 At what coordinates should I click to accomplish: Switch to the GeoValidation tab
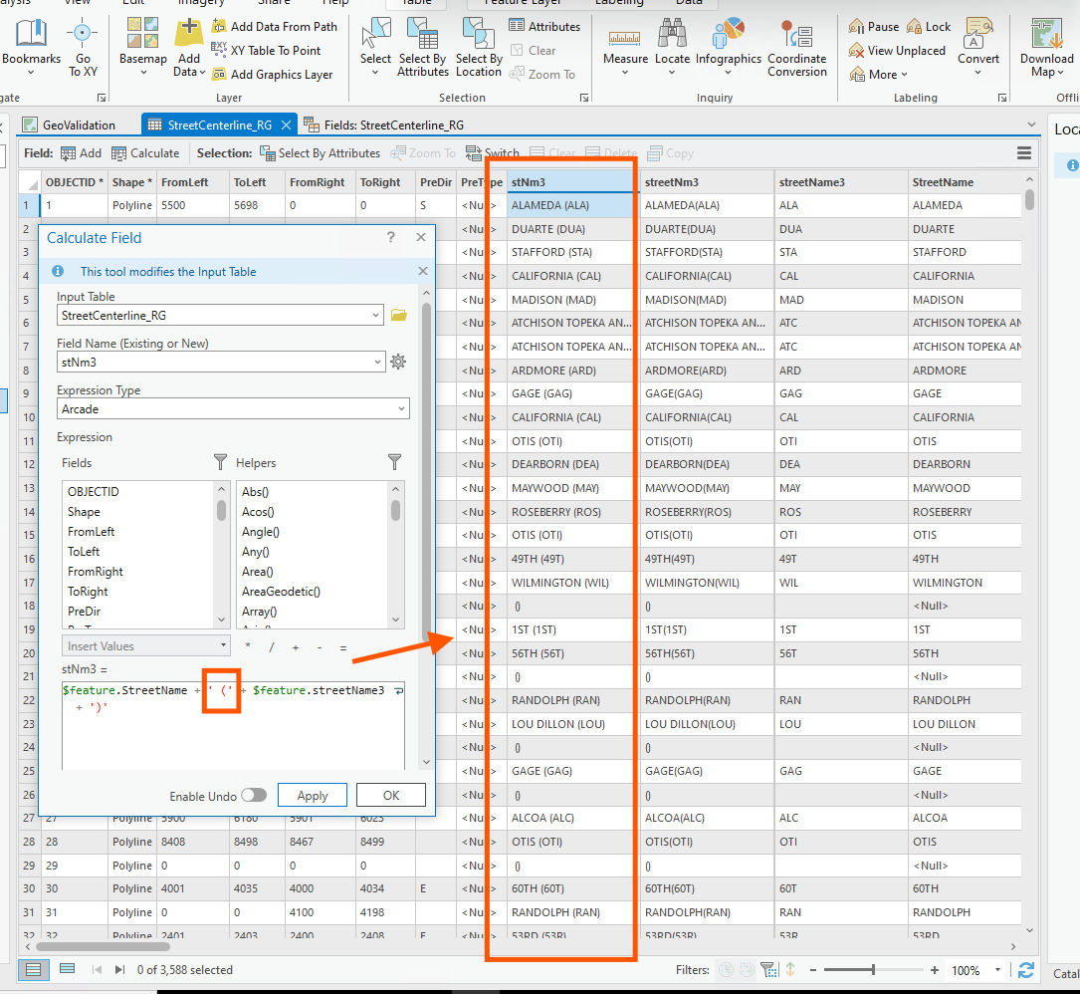click(69, 124)
